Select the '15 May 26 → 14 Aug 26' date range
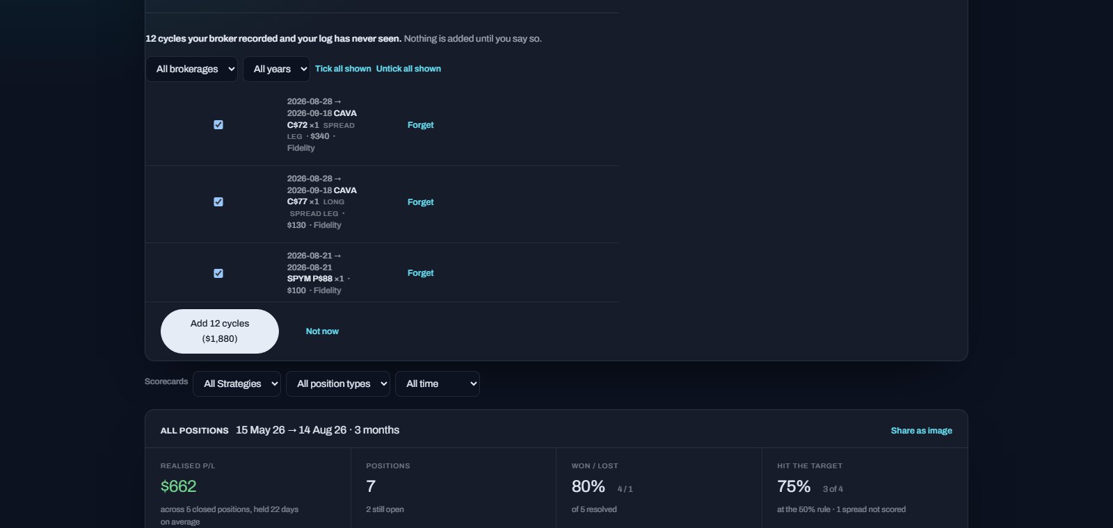Screen dimensions: 1113x528 pyautogui.click(x=291, y=430)
